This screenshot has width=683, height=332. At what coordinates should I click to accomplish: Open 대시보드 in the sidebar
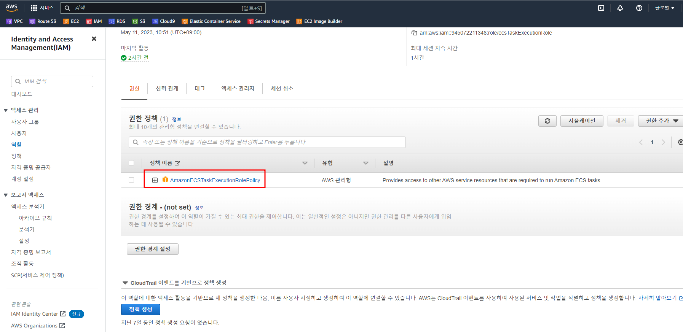coord(22,94)
